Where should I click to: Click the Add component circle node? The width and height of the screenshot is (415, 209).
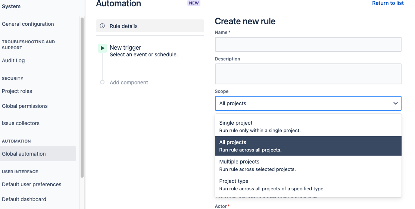point(102,82)
